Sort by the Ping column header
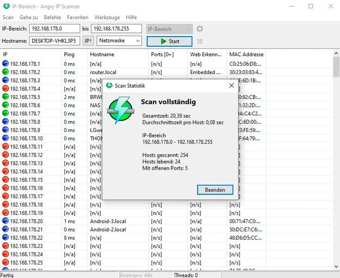Image resolution: width=340 pixels, height=278 pixels. 75,54
